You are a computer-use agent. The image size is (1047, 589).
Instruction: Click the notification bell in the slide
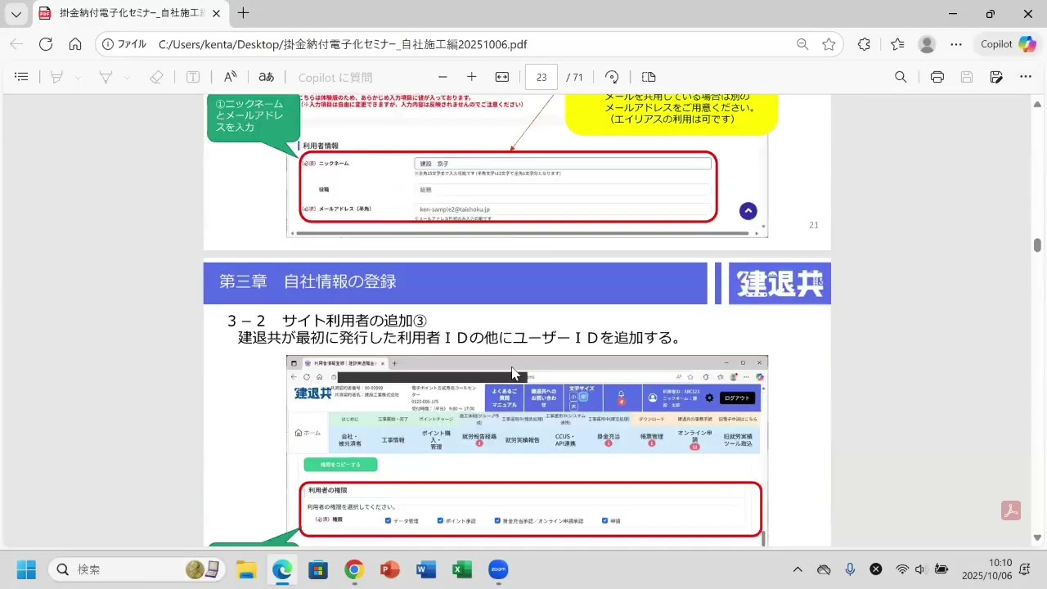tap(621, 397)
